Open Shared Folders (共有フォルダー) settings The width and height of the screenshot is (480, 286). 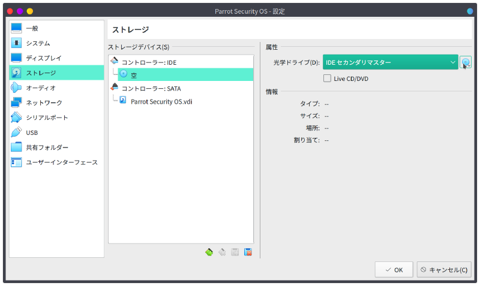47,147
